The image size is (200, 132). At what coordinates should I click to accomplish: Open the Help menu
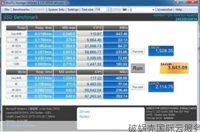tap(179, 10)
